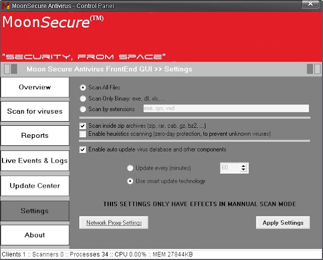The height and width of the screenshot is (260, 323).
Task: Open Live Events & Logs section
Action: (x=35, y=161)
